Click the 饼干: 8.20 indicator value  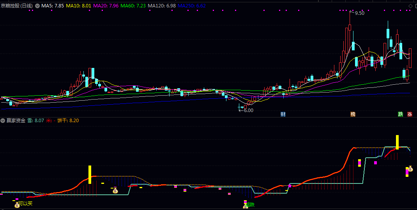68,121
